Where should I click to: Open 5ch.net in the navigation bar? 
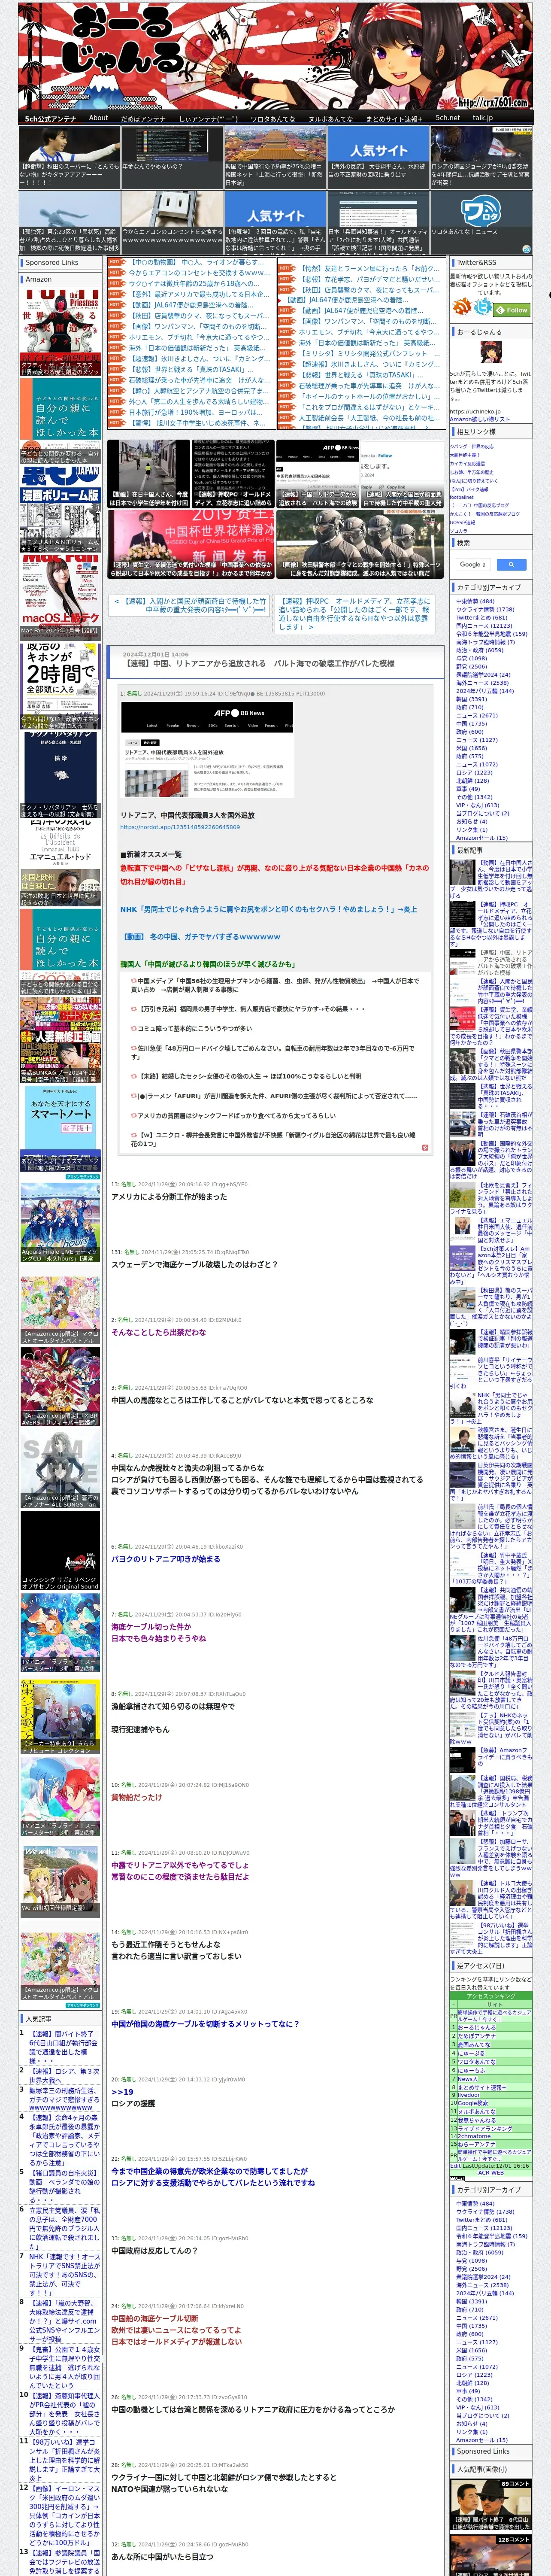448,118
